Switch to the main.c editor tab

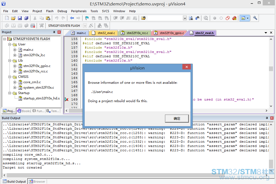(78, 33)
